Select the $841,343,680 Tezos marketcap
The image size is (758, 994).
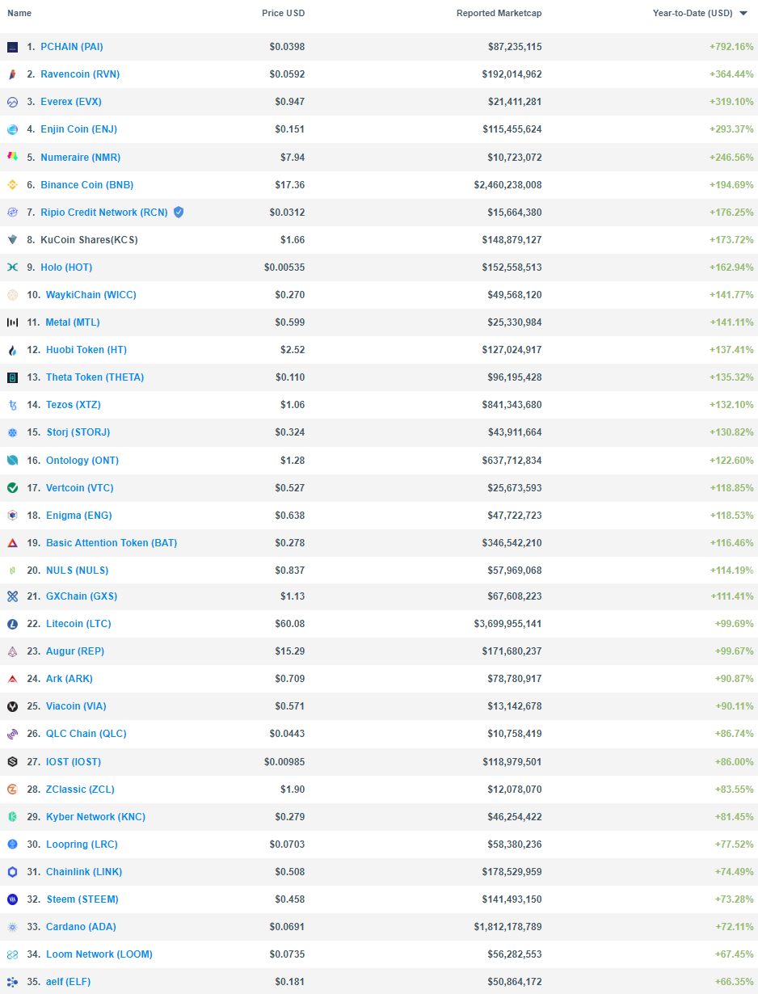click(x=512, y=405)
